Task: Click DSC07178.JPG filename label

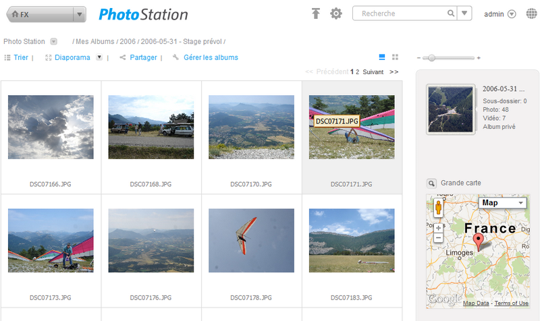Action: tap(251, 298)
